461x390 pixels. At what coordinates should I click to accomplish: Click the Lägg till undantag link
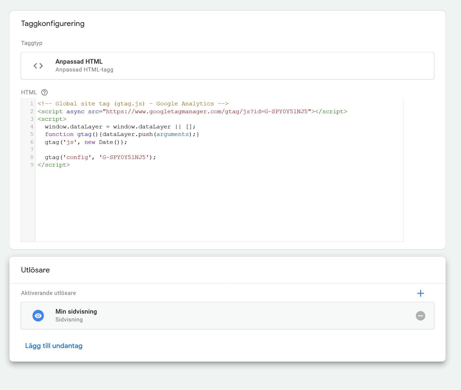[x=54, y=346]
